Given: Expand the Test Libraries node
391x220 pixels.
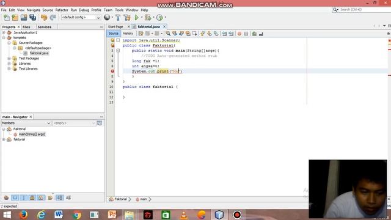Looking at the screenshot, I should pos(9,68).
